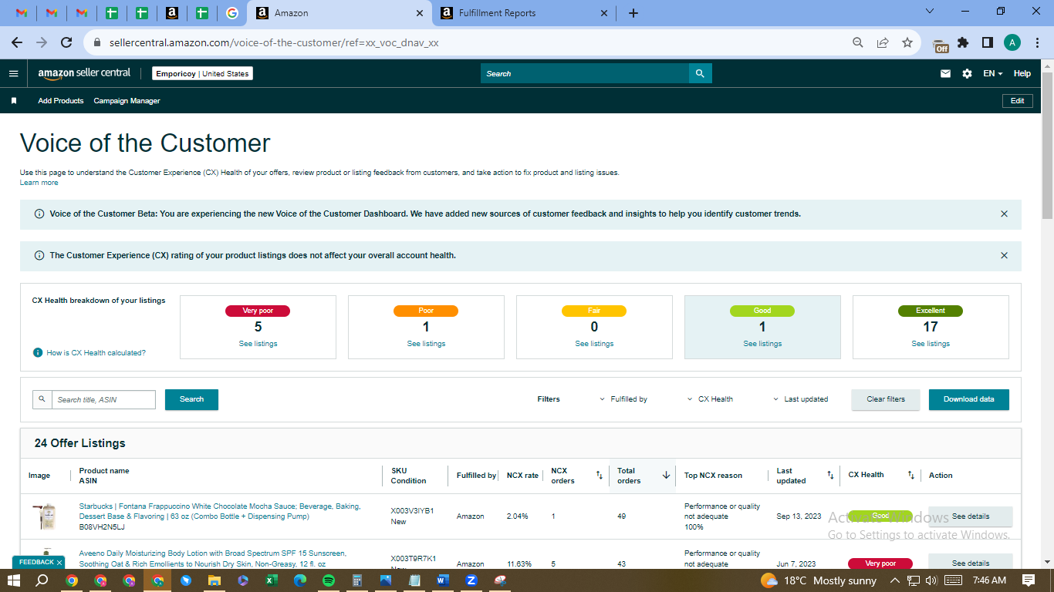Viewport: 1054px width, 592px height.
Task: Sort the NCX orders column
Action: 600,475
